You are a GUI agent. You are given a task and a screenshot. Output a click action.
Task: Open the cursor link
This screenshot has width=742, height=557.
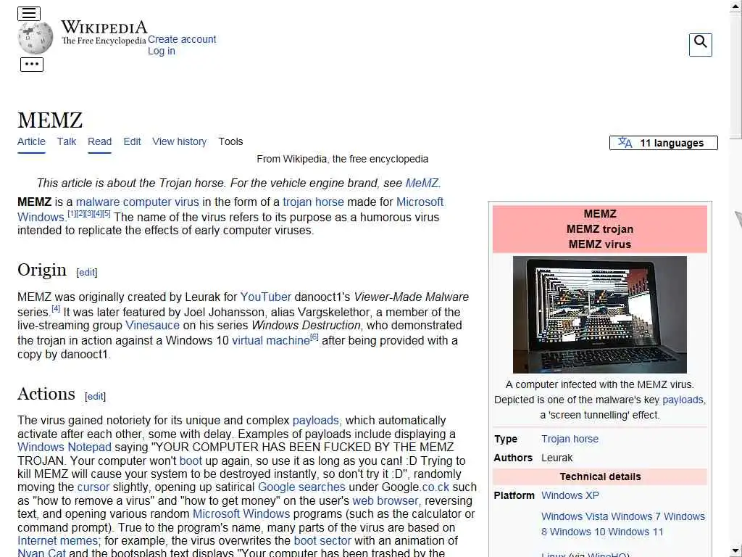click(93, 487)
